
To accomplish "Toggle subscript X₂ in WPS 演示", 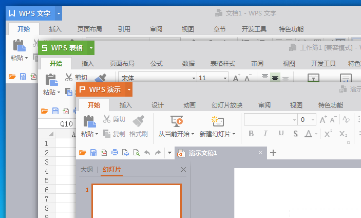I will tap(343, 134).
